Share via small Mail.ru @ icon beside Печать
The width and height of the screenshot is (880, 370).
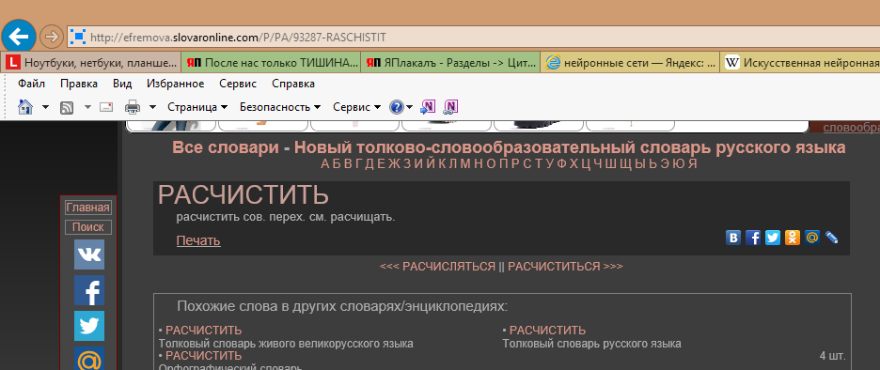tap(811, 238)
